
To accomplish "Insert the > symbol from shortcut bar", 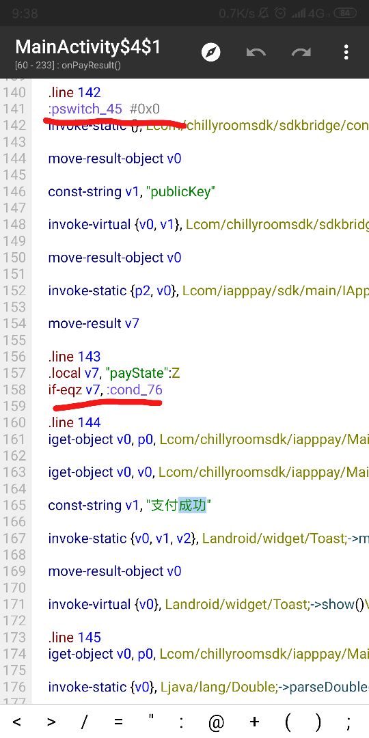I will point(51,722).
